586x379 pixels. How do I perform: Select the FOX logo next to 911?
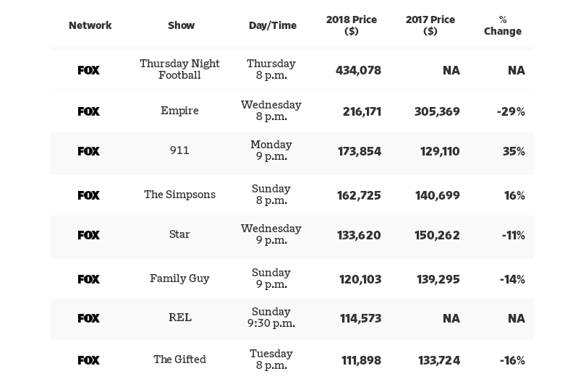(88, 151)
